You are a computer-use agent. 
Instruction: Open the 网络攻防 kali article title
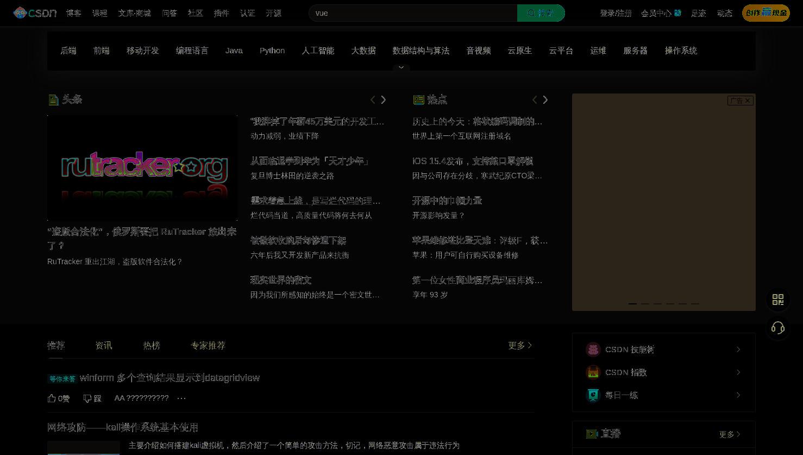(123, 428)
